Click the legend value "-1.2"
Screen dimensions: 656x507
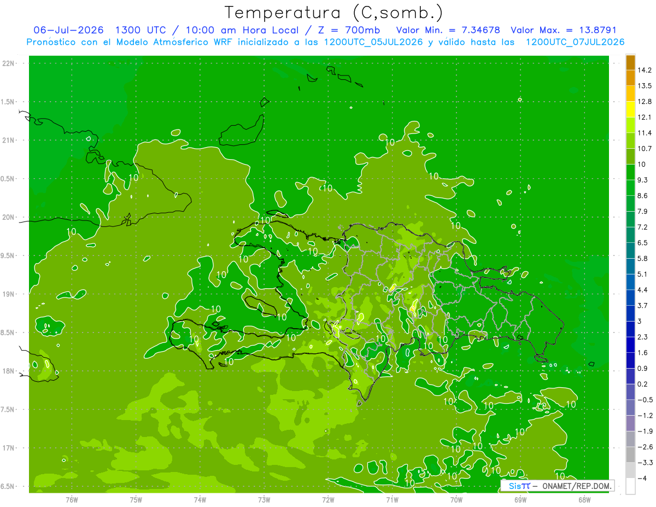point(645,416)
